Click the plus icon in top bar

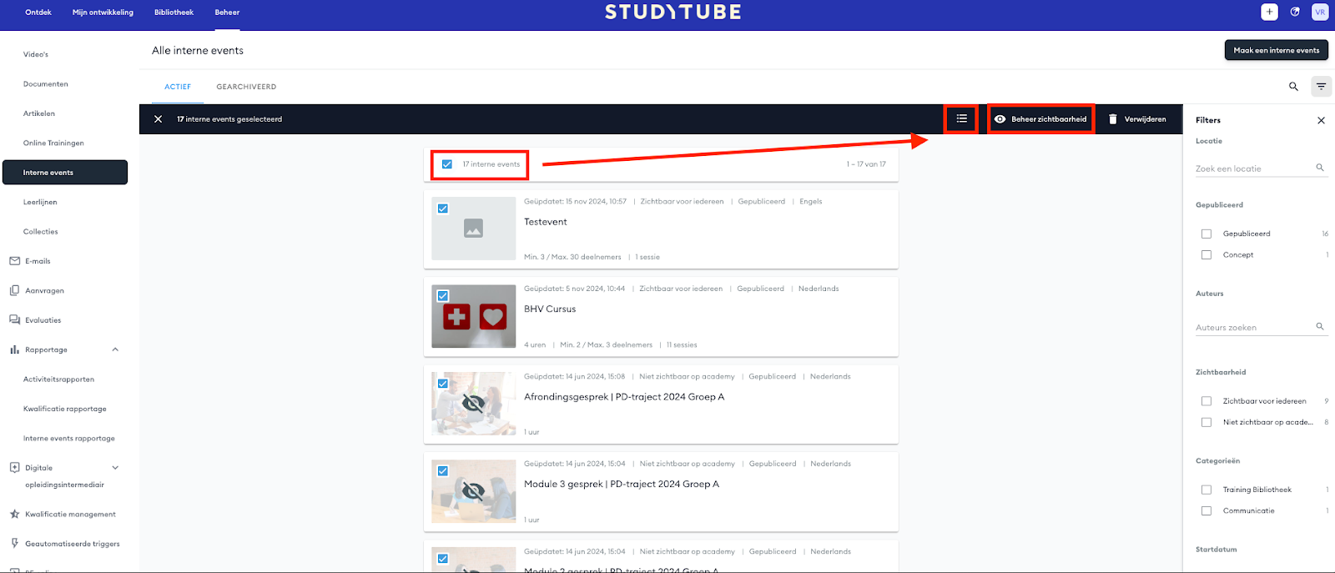1269,12
